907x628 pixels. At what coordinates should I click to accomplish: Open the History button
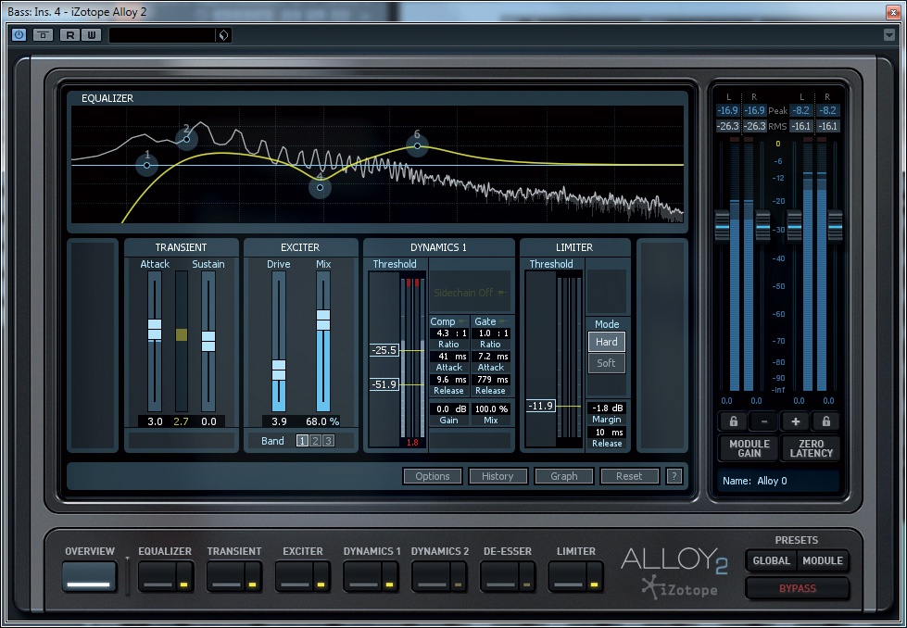tap(498, 476)
